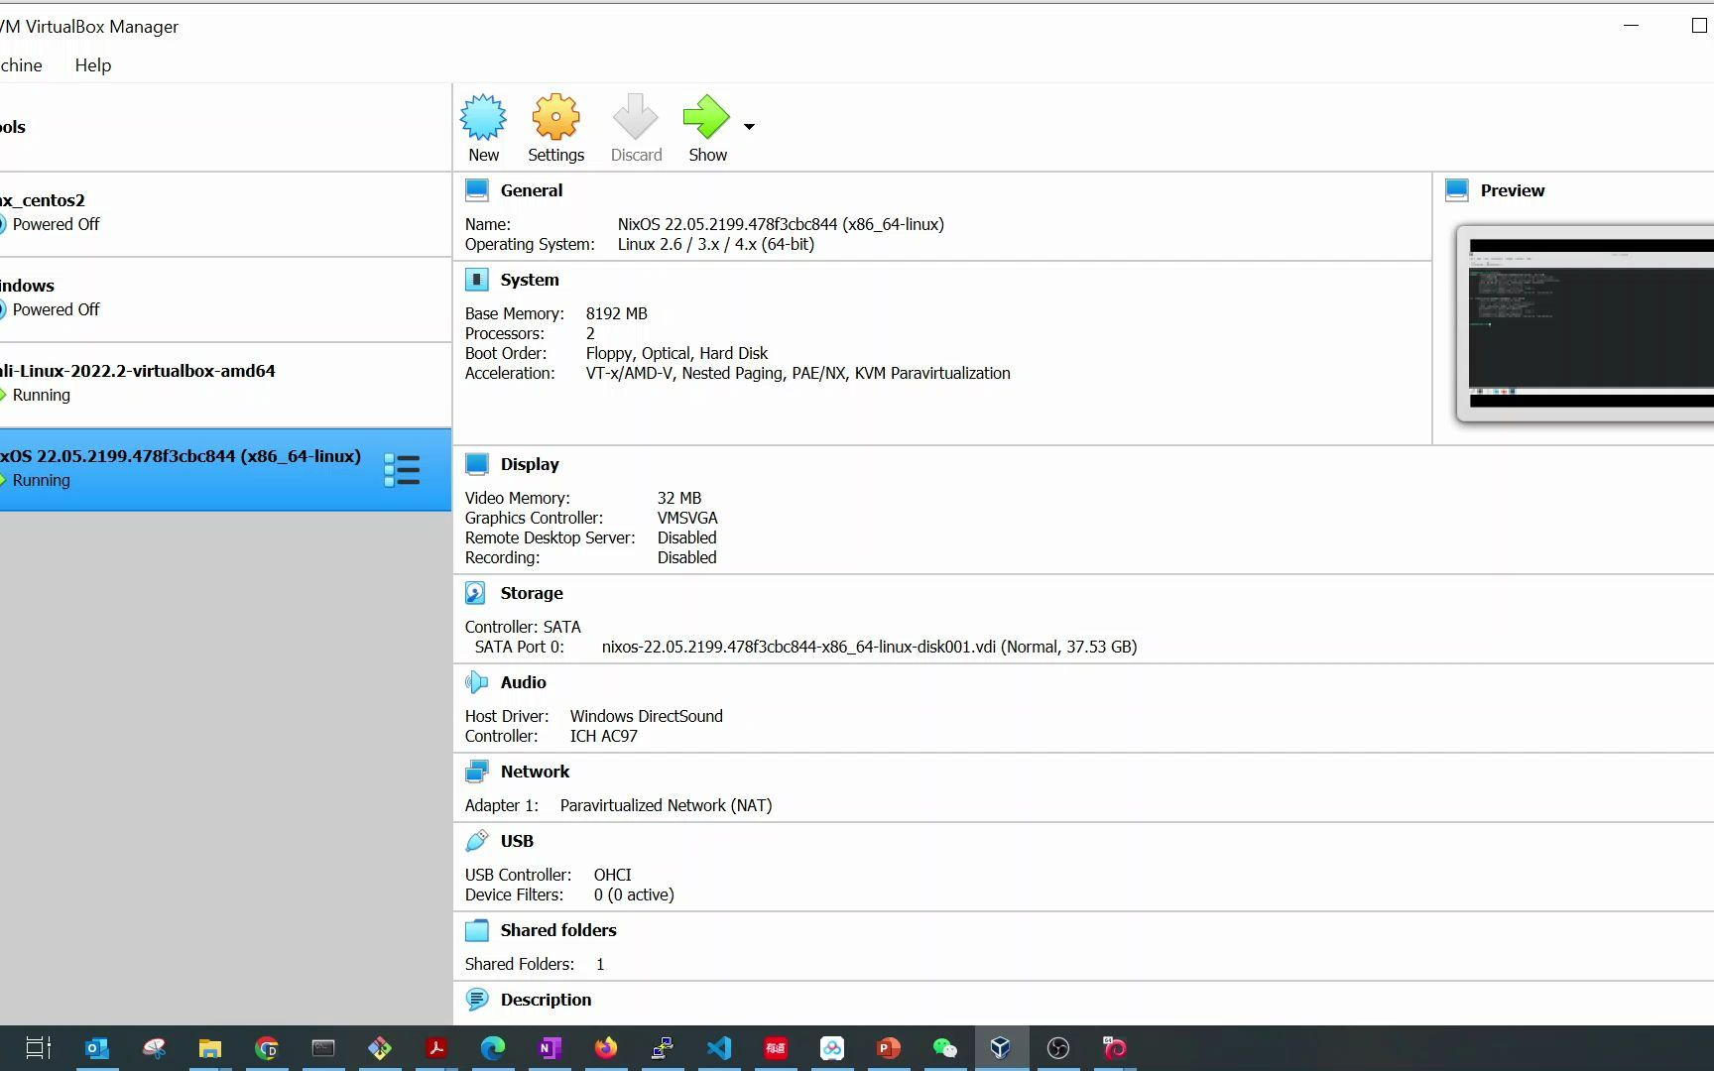The width and height of the screenshot is (1714, 1071).
Task: Click the Network section heading
Action: 536,772
